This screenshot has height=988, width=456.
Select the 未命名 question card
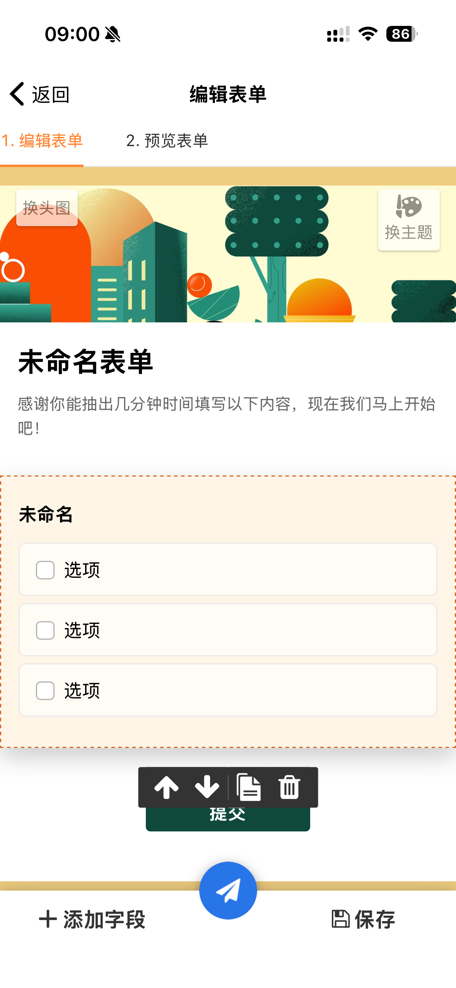pos(46,514)
